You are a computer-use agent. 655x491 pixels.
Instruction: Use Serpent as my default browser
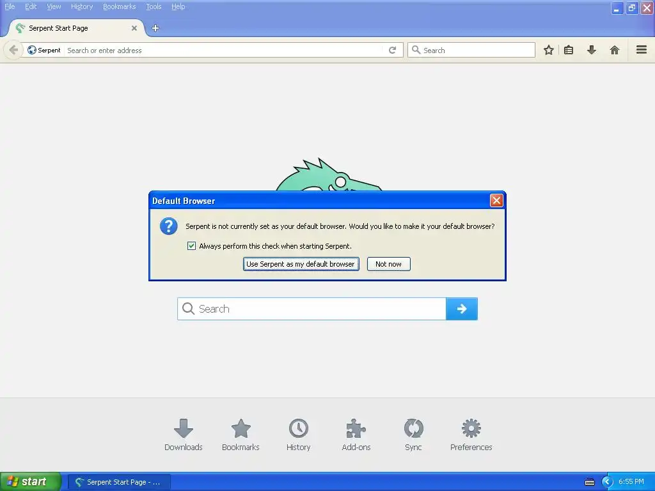pyautogui.click(x=301, y=264)
